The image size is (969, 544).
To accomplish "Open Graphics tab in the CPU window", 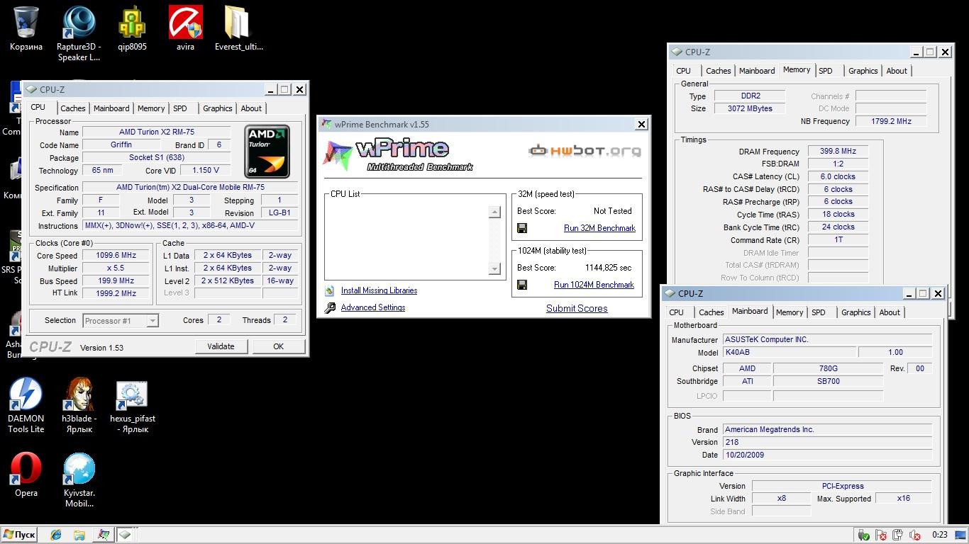I will (217, 108).
